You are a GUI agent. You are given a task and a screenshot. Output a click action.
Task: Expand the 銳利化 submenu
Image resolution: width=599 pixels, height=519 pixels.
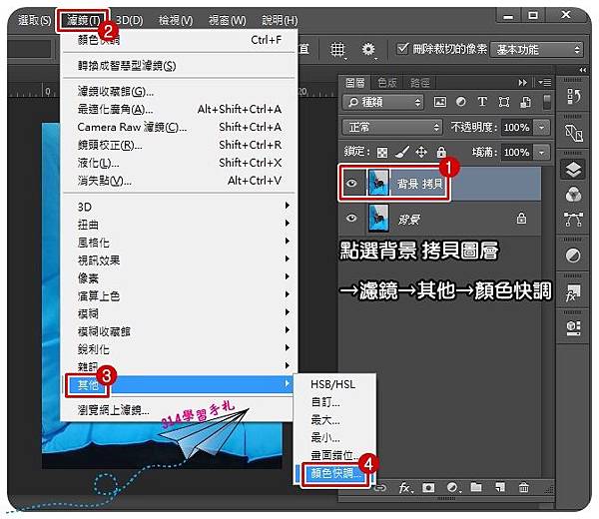coord(179,349)
